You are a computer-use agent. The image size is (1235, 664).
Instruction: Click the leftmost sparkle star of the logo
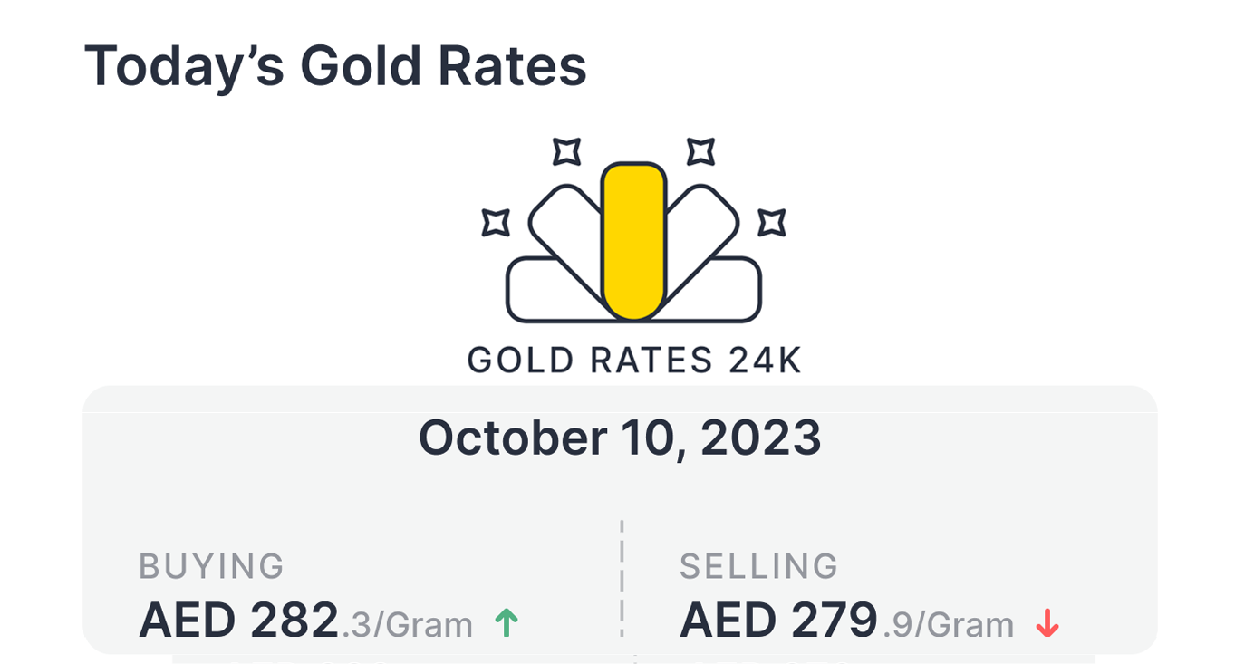pos(496,222)
